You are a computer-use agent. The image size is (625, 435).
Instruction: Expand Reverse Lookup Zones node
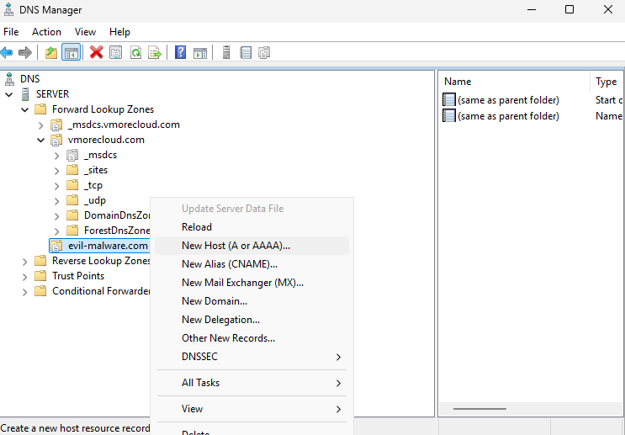(24, 262)
